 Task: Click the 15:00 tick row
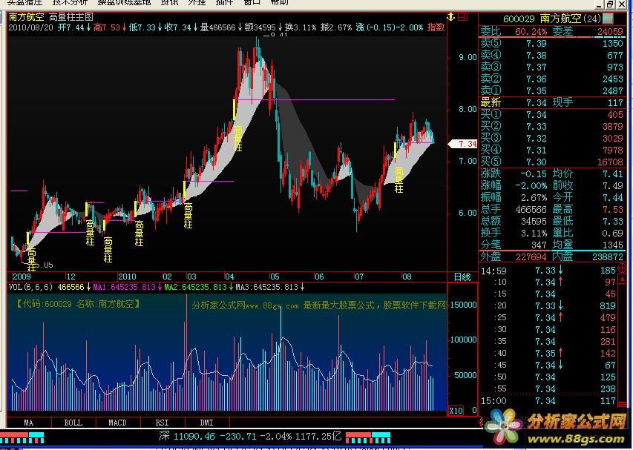point(548,401)
